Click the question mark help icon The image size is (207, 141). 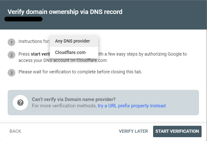[x=20, y=103]
